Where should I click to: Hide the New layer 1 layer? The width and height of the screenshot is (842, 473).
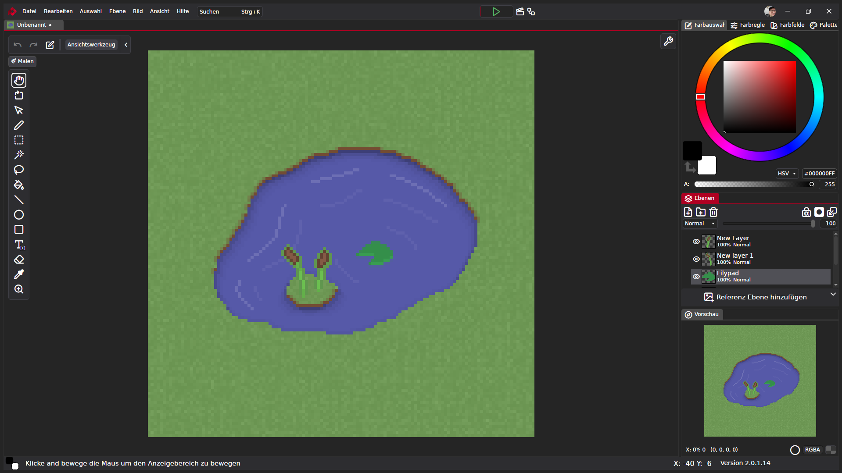(x=696, y=259)
